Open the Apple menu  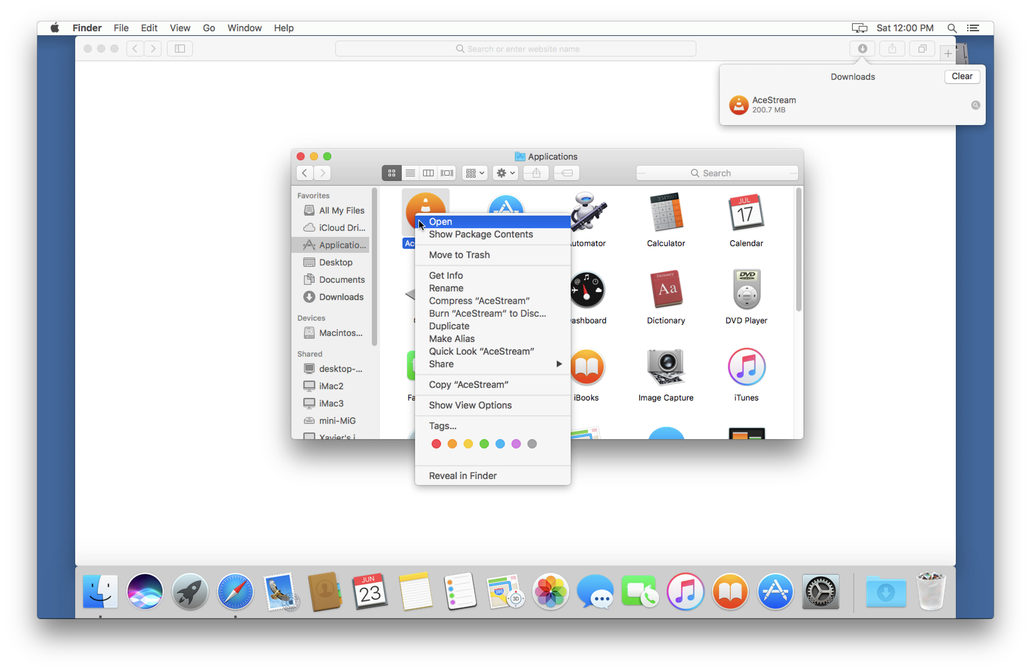coord(55,28)
